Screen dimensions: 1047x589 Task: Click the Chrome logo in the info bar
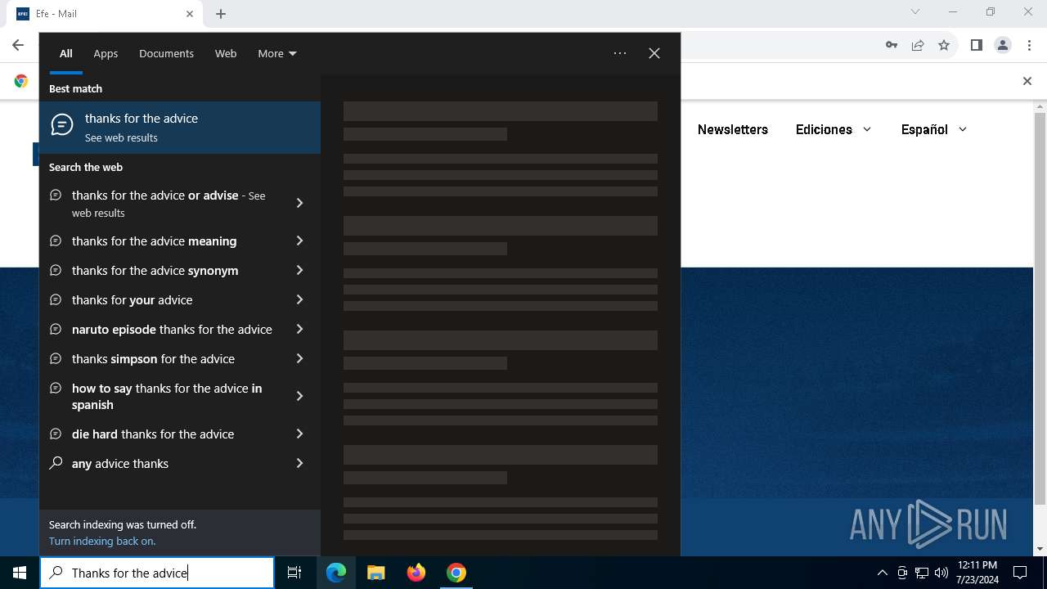pos(21,81)
